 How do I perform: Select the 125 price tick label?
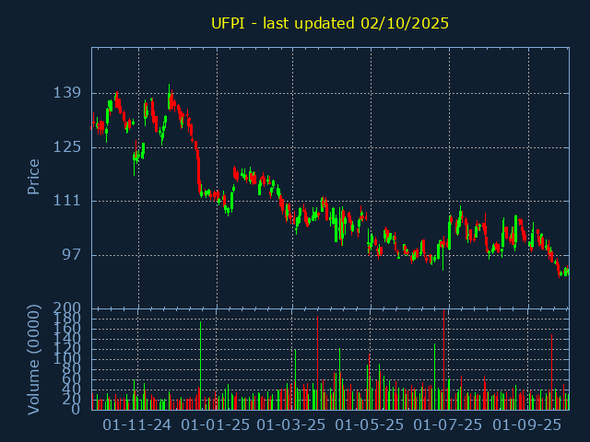pos(68,147)
